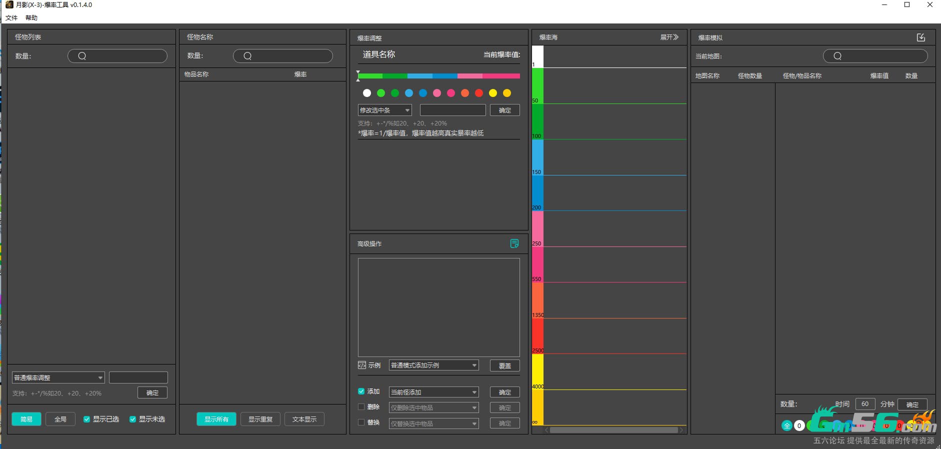Toggle the 删除 checkbox
Image resolution: width=941 pixels, height=449 pixels.
click(361, 407)
